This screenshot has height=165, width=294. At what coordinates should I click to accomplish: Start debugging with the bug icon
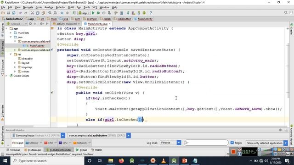tap(98, 13)
